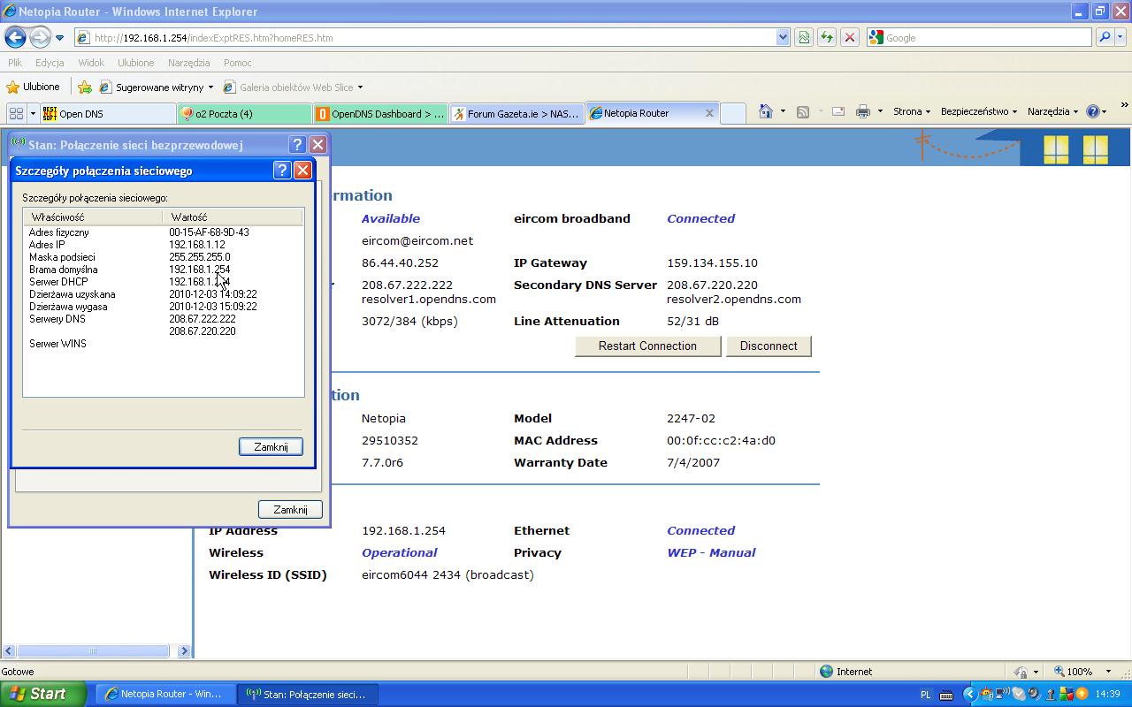Screen dimensions: 1132x707
Task: Refresh the Netopia Router page
Action: (x=827, y=38)
